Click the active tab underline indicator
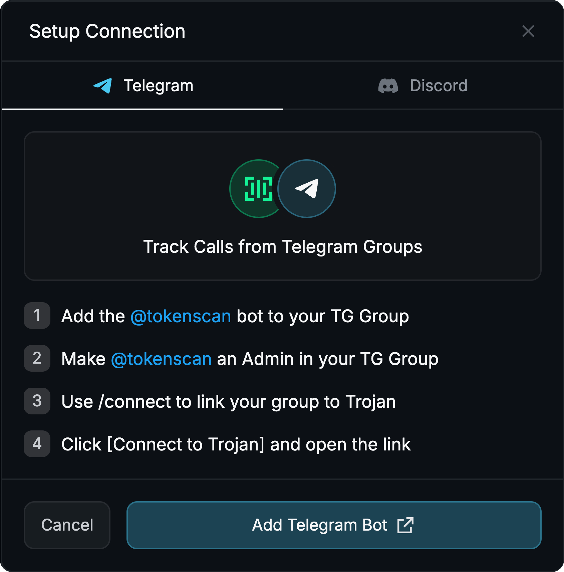 [x=142, y=109]
